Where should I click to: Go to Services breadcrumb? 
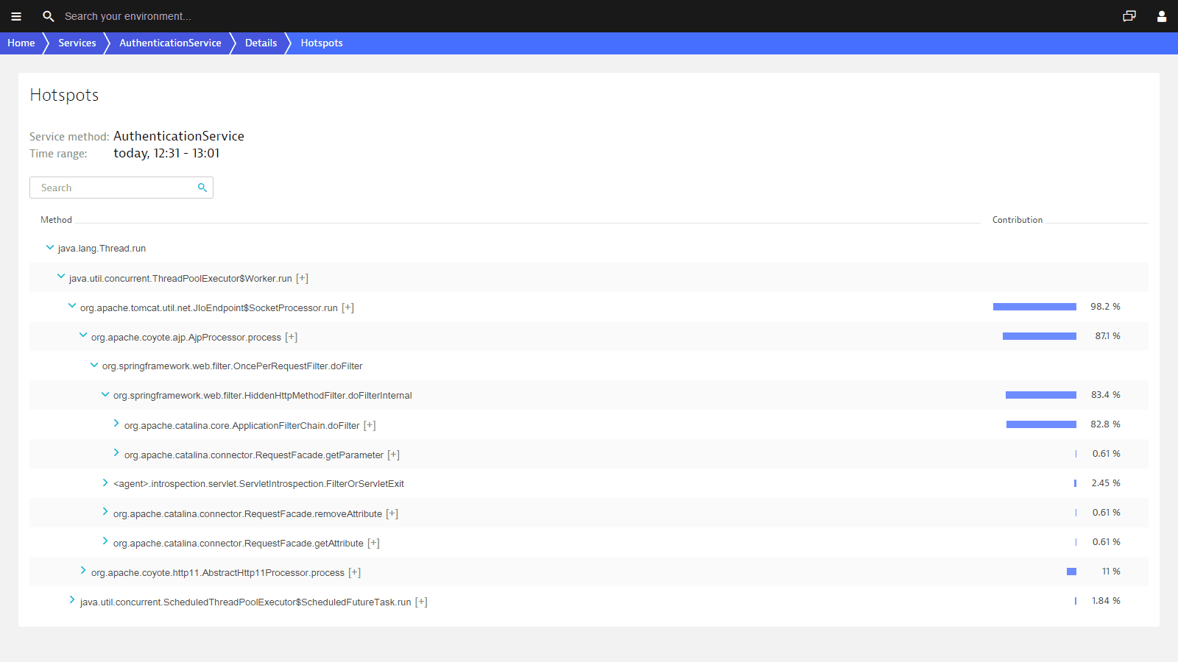click(77, 43)
